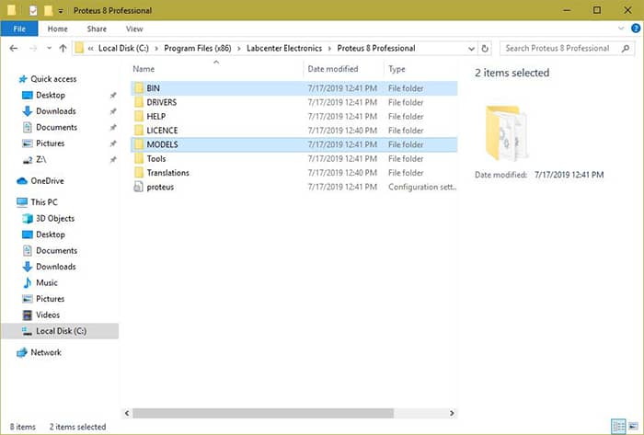Select the DRIVERS folder

[294, 102]
